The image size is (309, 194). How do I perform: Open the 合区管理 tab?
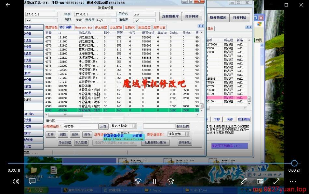[x=116, y=28]
